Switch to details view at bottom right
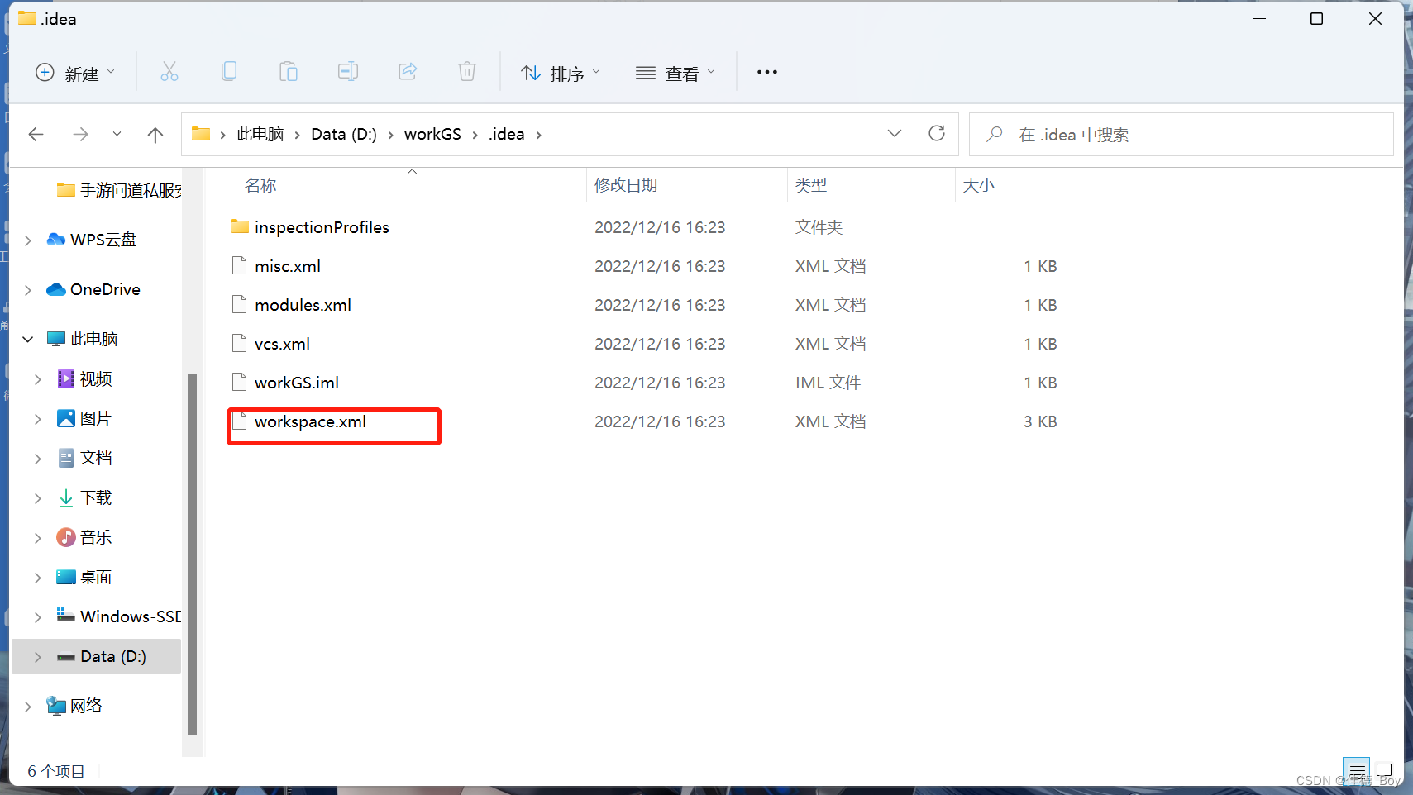Viewport: 1413px width, 795px height. 1356,770
